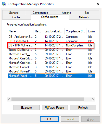Click the shield icon on View Report
Viewport: 102px width, 124px height.
pos(47,108)
